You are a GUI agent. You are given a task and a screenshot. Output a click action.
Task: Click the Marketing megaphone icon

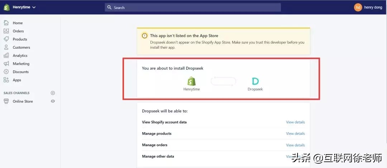pos(6,63)
